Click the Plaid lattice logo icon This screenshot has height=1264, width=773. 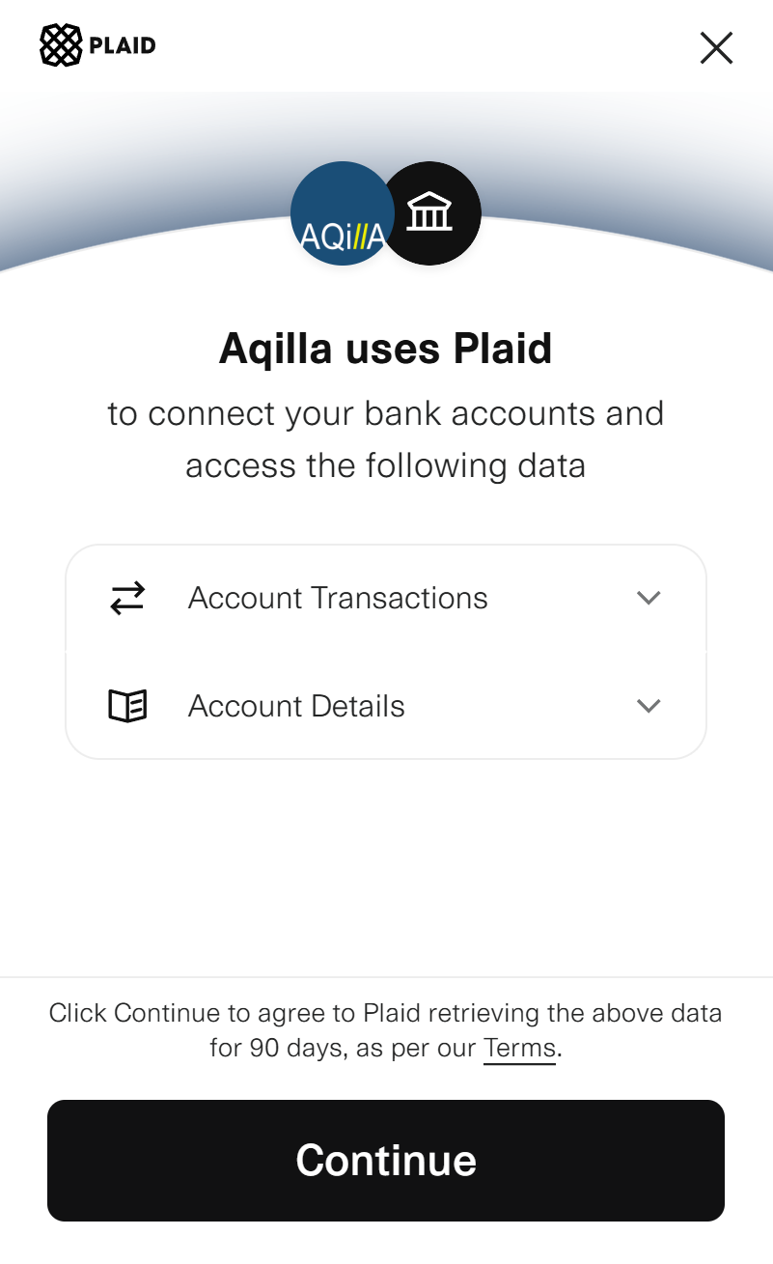(x=61, y=45)
